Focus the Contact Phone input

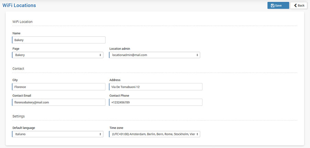[156, 102]
